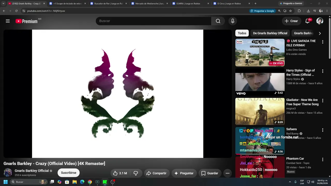The image size is (331, 186).
Task: Open the browser extensions puzzle icon
Action: (299, 11)
